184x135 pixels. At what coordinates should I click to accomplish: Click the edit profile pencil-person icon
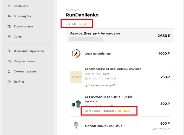click(9, 51)
